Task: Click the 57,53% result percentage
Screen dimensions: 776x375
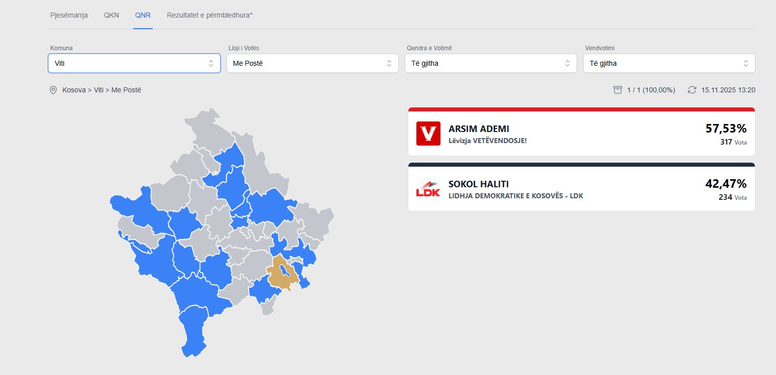Action: (x=726, y=129)
